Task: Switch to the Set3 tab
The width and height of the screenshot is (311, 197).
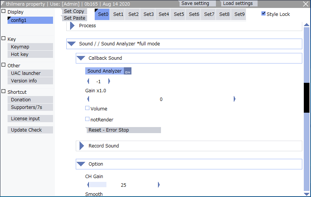Action: tap(148, 14)
